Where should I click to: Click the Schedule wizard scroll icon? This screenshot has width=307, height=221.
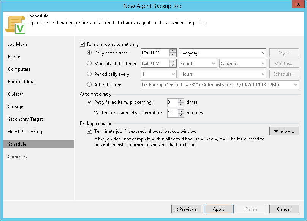[x=15, y=24]
